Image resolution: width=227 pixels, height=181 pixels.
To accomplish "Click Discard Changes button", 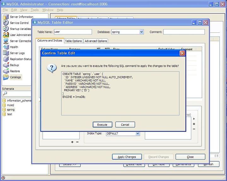I will click(x=159, y=157).
